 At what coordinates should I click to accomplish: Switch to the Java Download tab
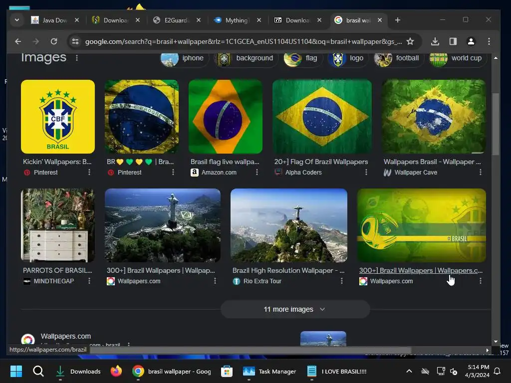click(54, 20)
